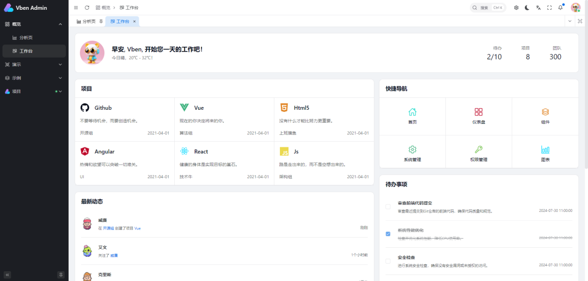Open preferences via the gear icon
This screenshot has height=281, width=588.
[516, 8]
